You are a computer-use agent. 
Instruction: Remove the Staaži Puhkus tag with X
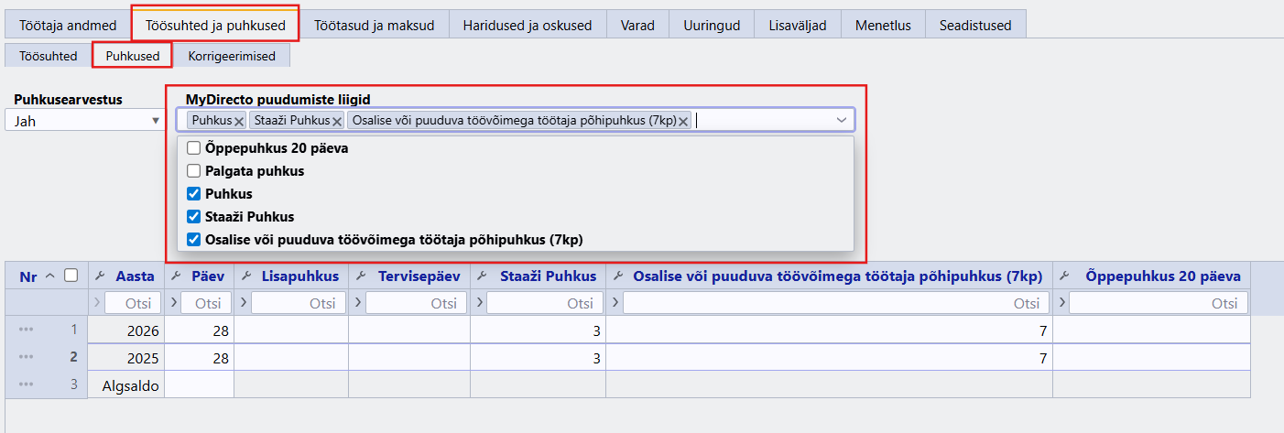pyautogui.click(x=337, y=121)
